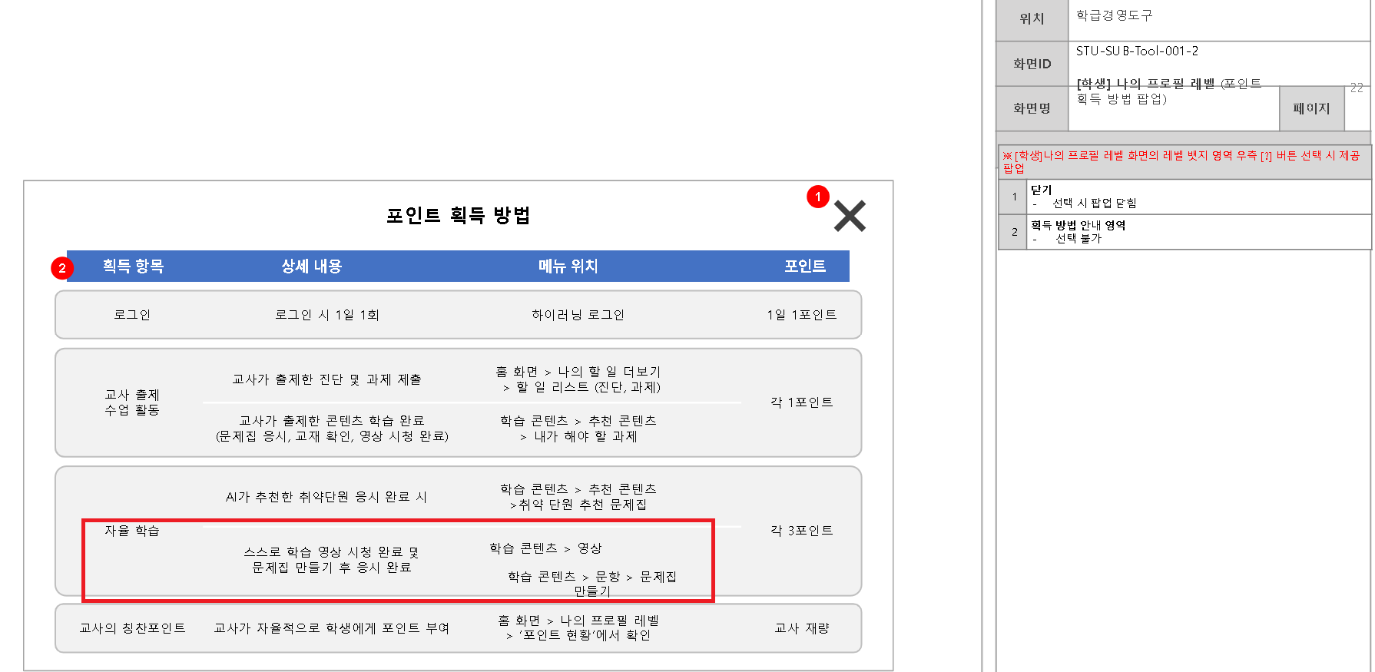Close the 포인트 획득 방법 popup with the X
This screenshot has width=1375, height=672.
click(850, 216)
